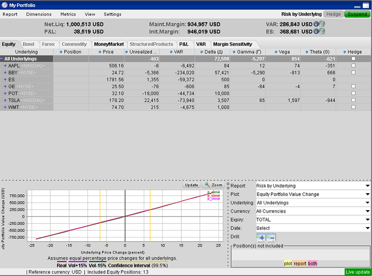Click the help question mark in title bar

(x=4, y=4)
